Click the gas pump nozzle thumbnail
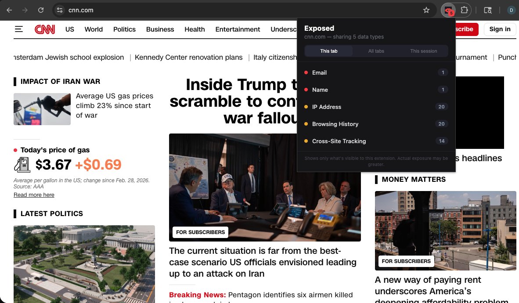519x303 pixels. point(42,109)
